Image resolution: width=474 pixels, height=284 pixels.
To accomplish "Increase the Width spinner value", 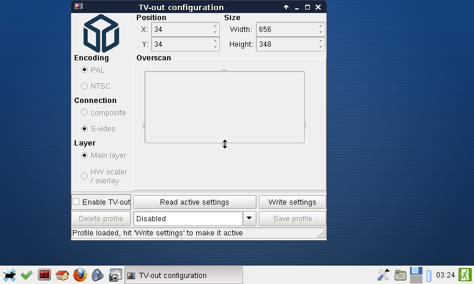I will click(321, 26).
